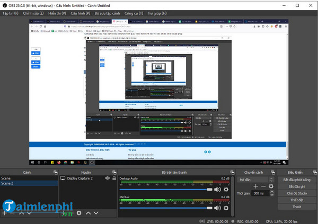This screenshot has width=318, height=224.
Task: Open the Tập tin (F) menu
Action: click(11, 13)
